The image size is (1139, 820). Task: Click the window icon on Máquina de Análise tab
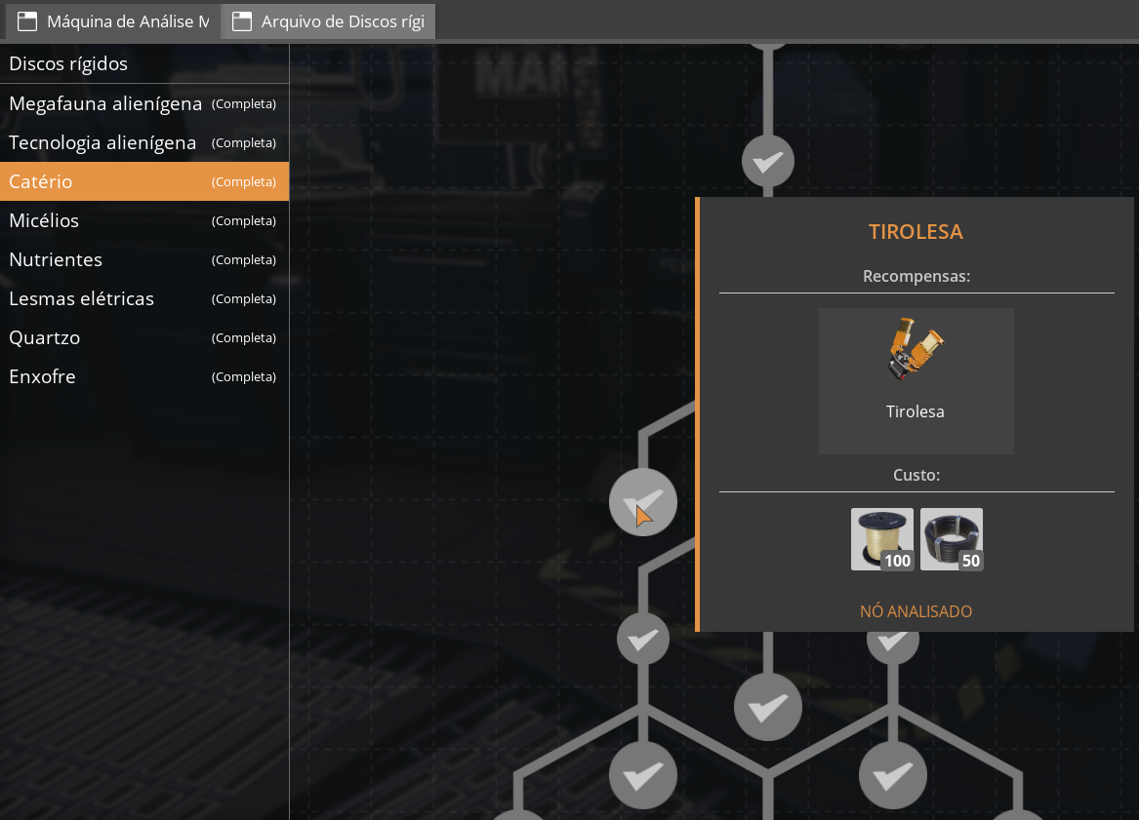[x=27, y=21]
